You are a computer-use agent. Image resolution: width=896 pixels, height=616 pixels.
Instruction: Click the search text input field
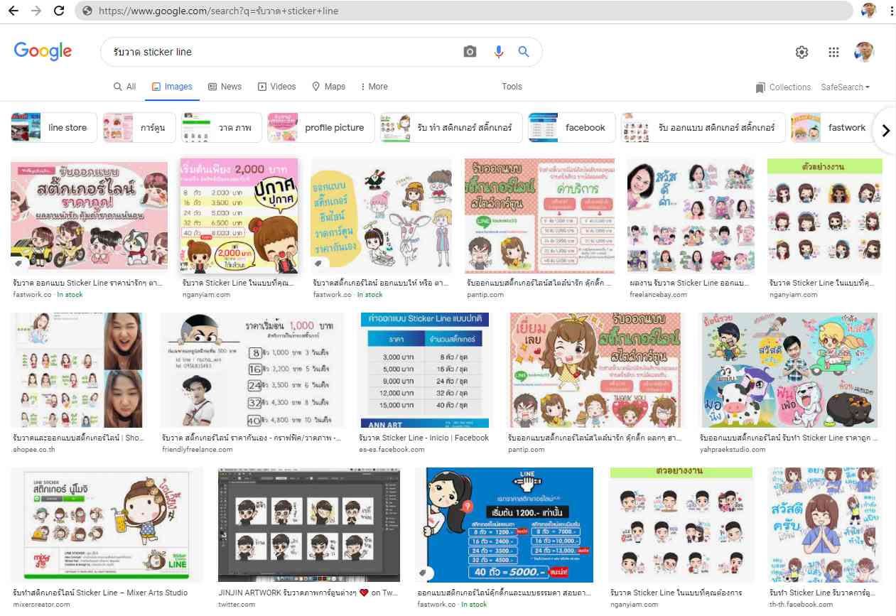[277, 52]
